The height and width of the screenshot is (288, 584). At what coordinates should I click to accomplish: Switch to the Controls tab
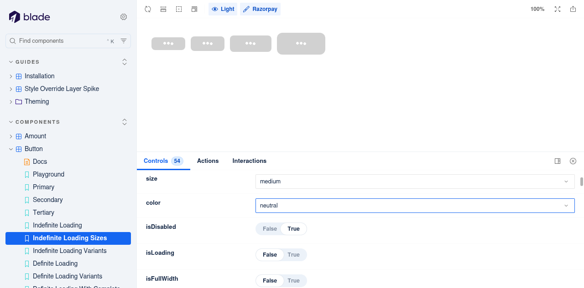163,161
